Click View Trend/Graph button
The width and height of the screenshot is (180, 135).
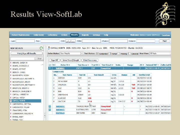(x=71, y=60)
